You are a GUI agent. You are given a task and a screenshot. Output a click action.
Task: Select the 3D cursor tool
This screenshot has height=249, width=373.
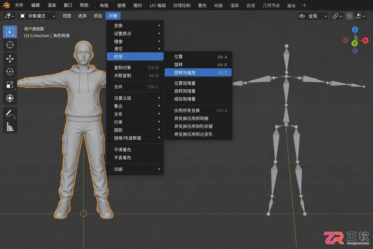[x=10, y=45]
